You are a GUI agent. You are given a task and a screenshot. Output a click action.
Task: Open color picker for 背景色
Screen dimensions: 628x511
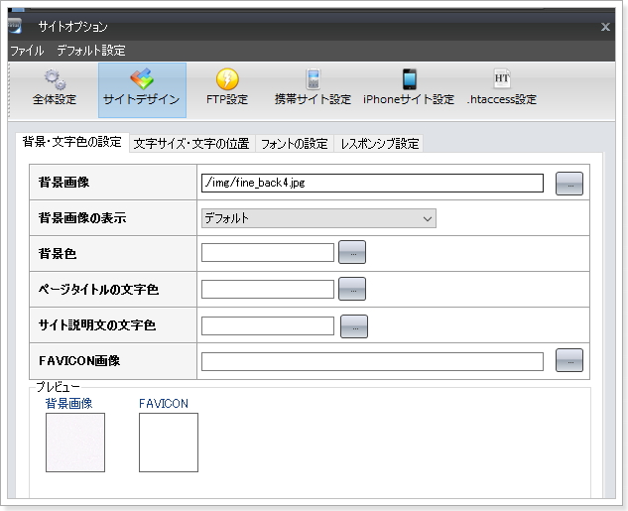352,252
